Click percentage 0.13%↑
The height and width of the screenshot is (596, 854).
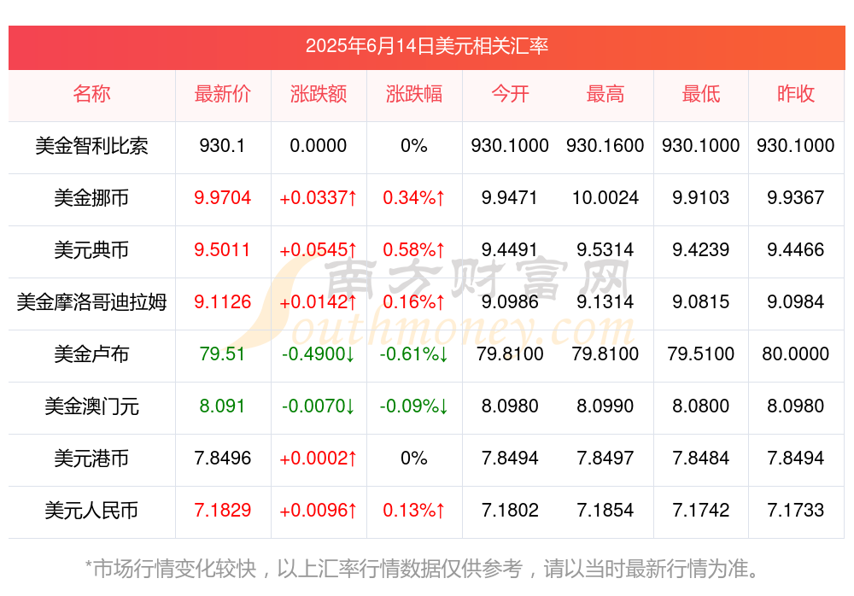point(414,511)
